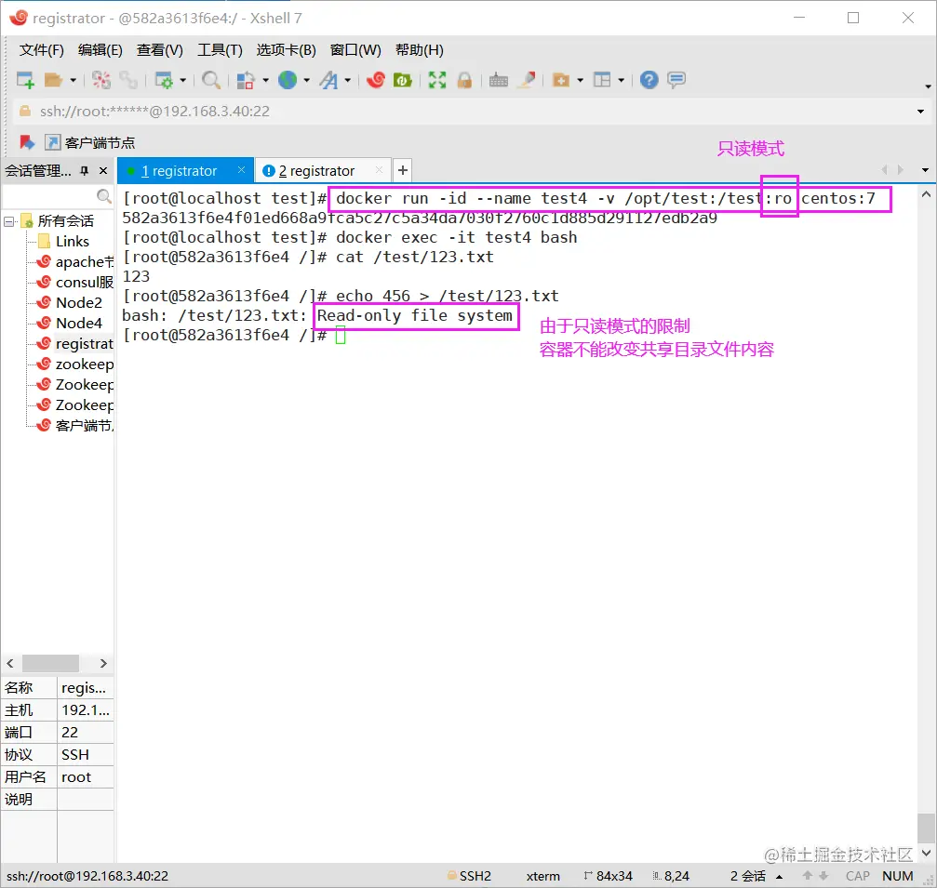Click the chat feedback icon
The width and height of the screenshot is (937, 888).
[x=676, y=80]
